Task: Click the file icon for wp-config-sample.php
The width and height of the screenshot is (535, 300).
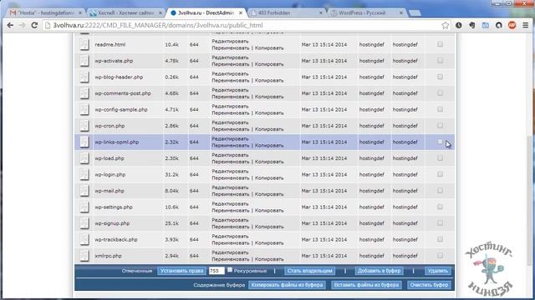Action: click(84, 109)
